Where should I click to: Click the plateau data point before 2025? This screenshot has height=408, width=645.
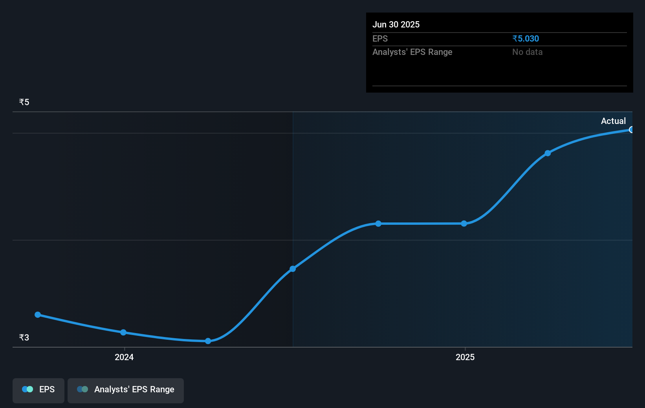pos(378,223)
